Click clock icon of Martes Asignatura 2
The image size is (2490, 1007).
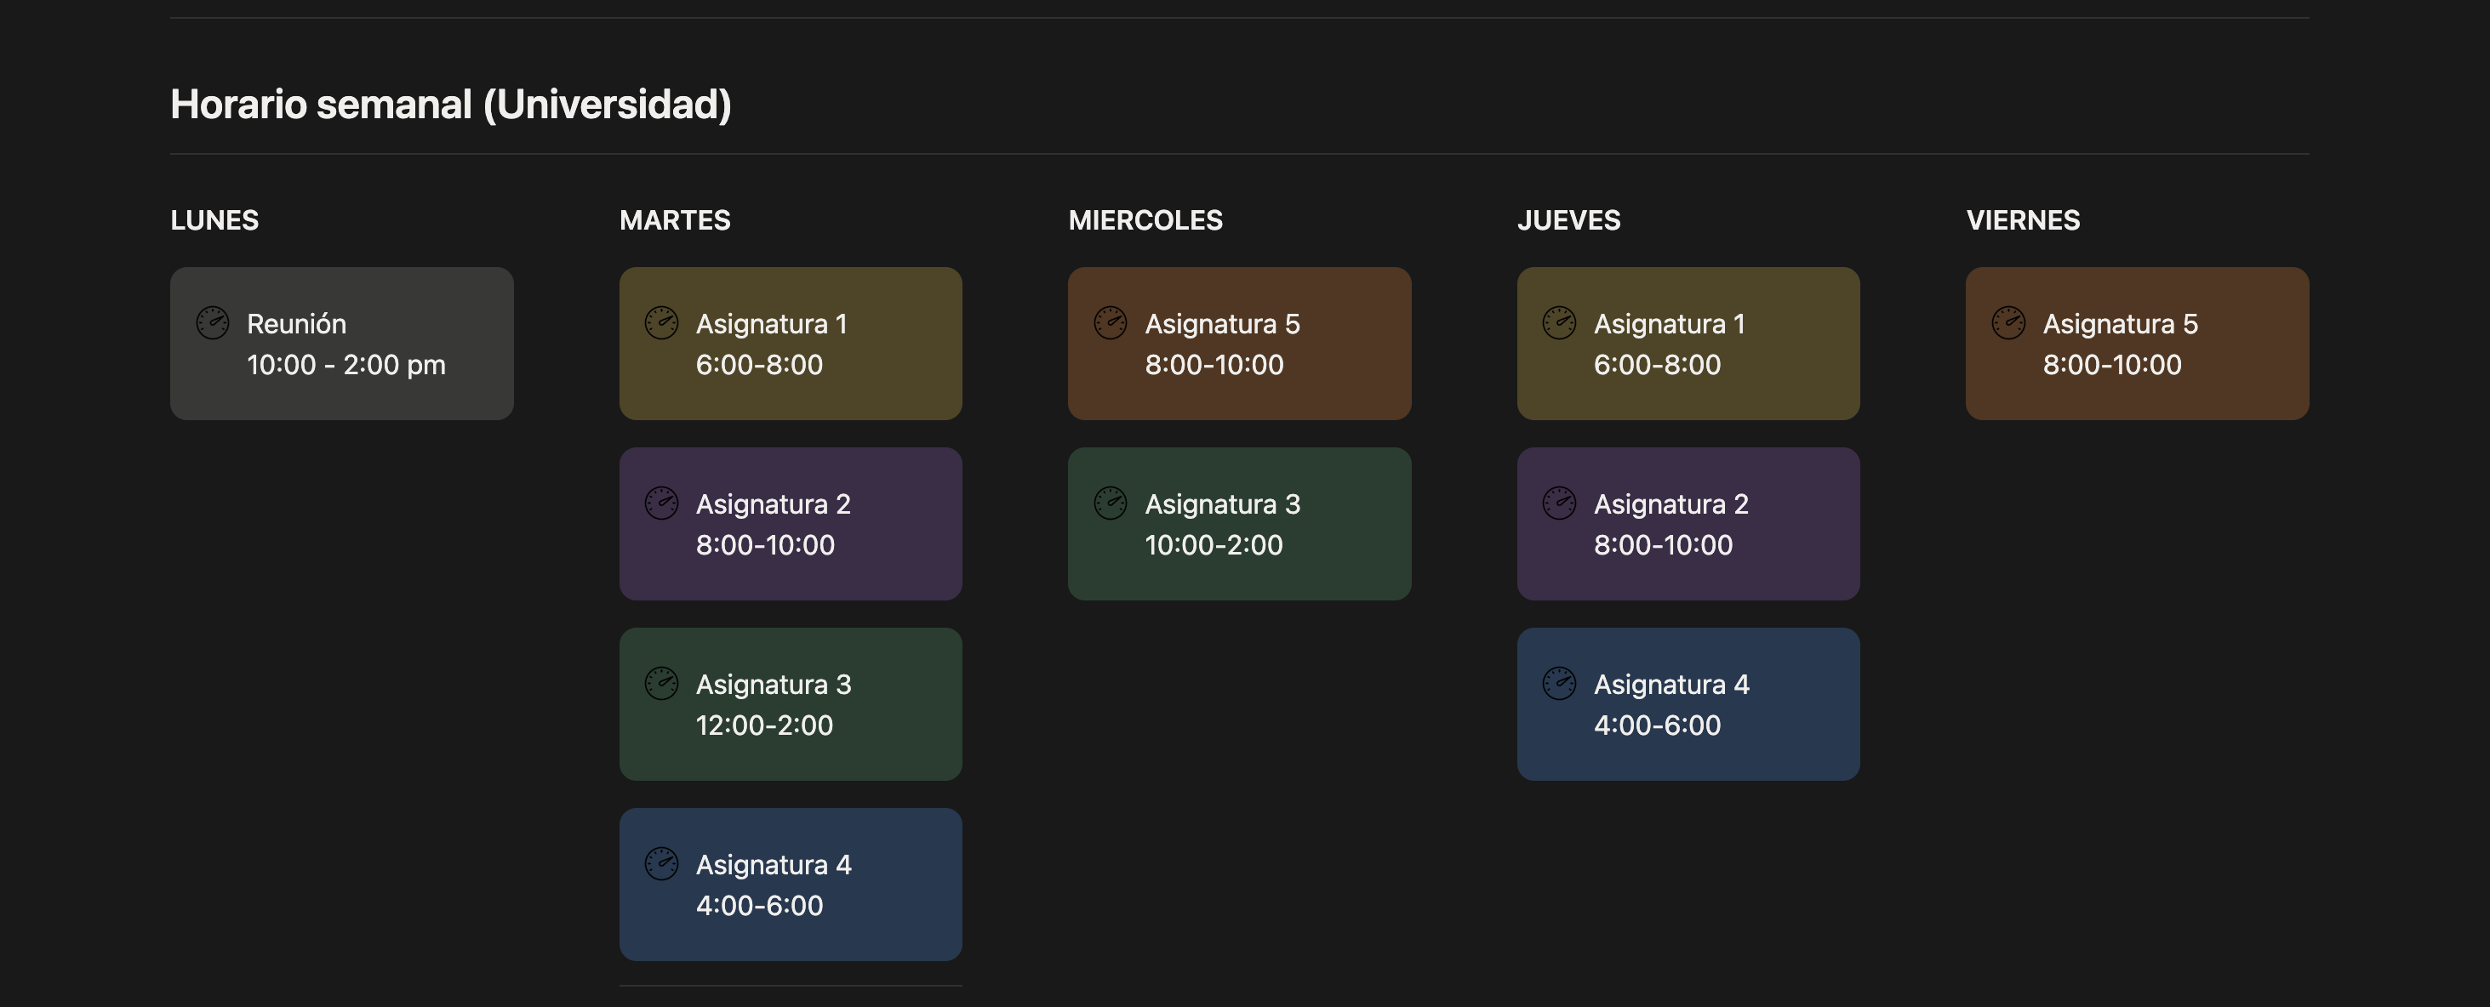click(x=661, y=503)
